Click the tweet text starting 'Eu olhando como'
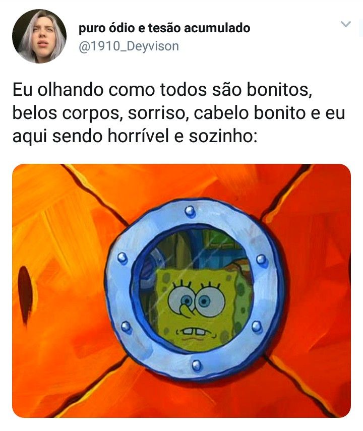Viewport: 363px width, 431px height. [x=179, y=113]
